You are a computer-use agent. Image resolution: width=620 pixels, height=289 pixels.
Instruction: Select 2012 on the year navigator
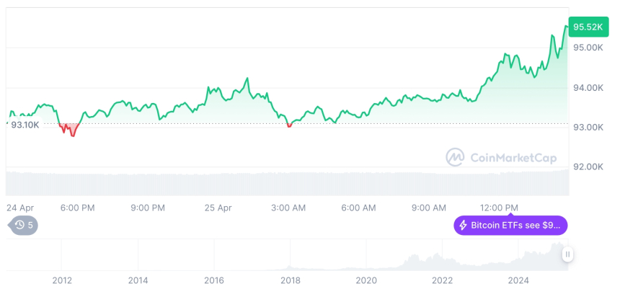[x=62, y=280]
